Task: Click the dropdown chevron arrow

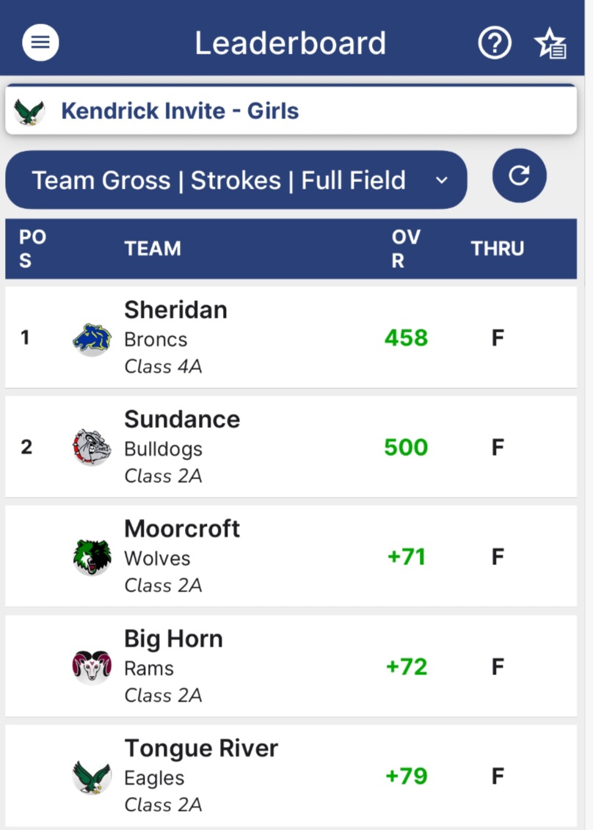Action: tap(442, 181)
